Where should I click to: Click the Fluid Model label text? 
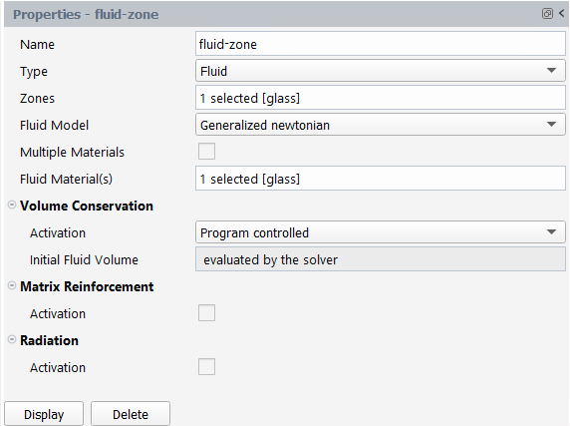54,125
